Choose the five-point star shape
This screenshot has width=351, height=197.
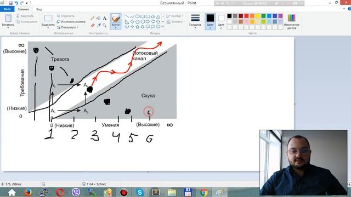pos(138,27)
